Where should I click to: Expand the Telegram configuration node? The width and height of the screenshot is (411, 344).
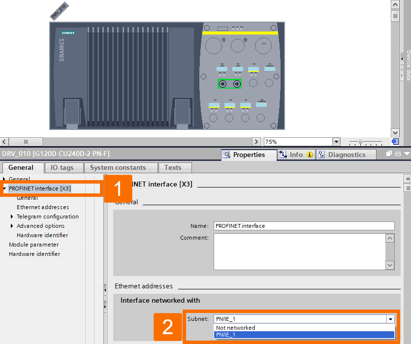point(12,217)
